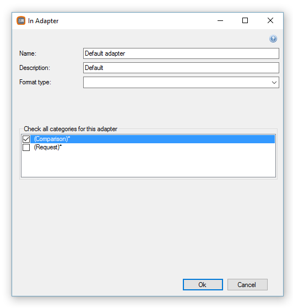The image size is (293, 308).
Task: Click the Name: label
Action: click(28, 53)
